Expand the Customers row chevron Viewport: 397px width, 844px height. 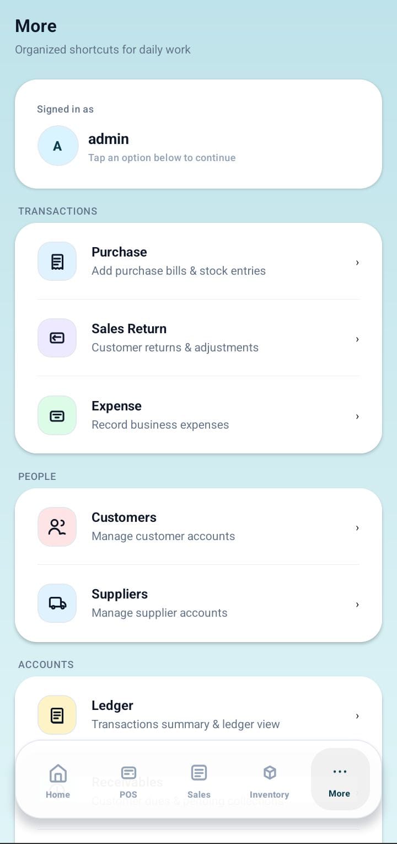coord(357,528)
